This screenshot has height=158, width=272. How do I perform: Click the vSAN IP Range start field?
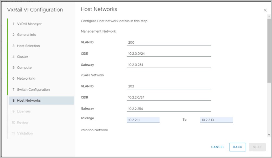[x=143, y=120]
